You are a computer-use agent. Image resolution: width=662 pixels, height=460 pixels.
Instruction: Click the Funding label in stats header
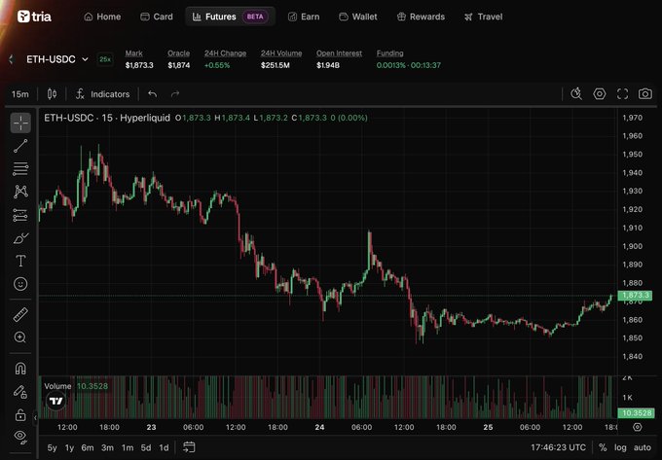click(389, 53)
